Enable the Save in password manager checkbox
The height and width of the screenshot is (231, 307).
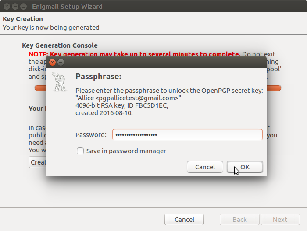tap(80, 151)
